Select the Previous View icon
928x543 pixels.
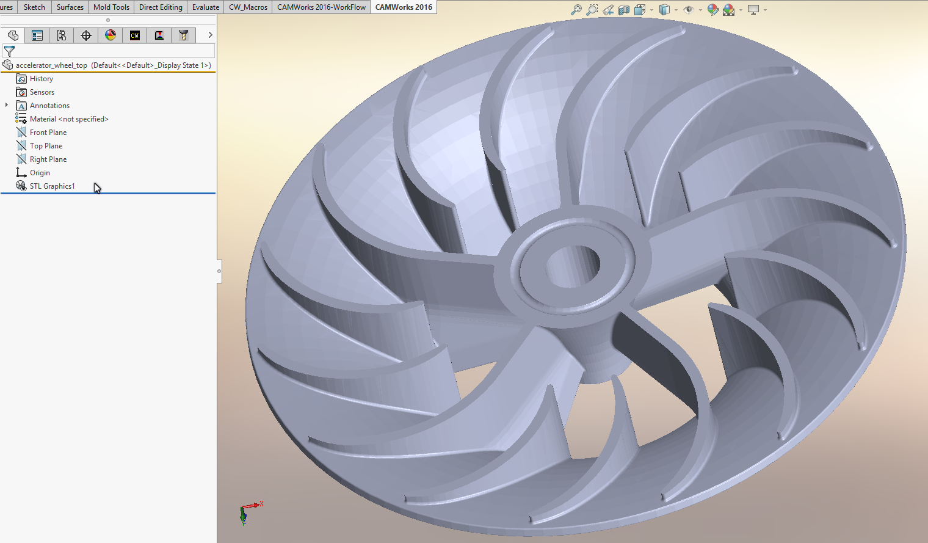[608, 10]
